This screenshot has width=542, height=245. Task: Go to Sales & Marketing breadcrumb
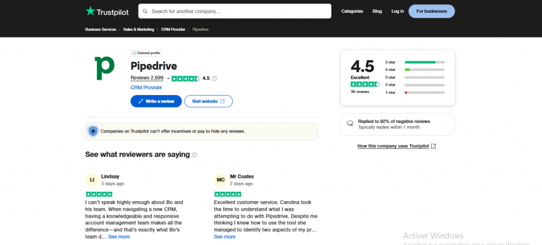pos(139,30)
